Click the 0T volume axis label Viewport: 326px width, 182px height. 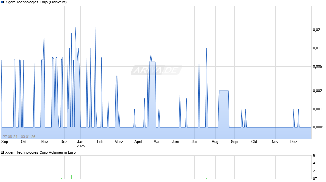(x=315, y=179)
